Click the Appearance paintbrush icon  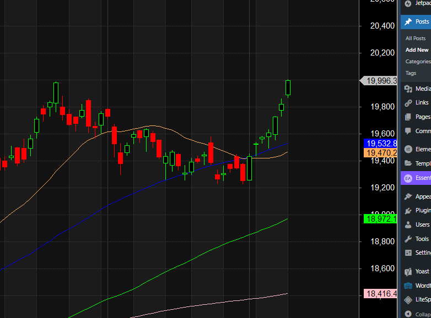pyautogui.click(x=408, y=196)
